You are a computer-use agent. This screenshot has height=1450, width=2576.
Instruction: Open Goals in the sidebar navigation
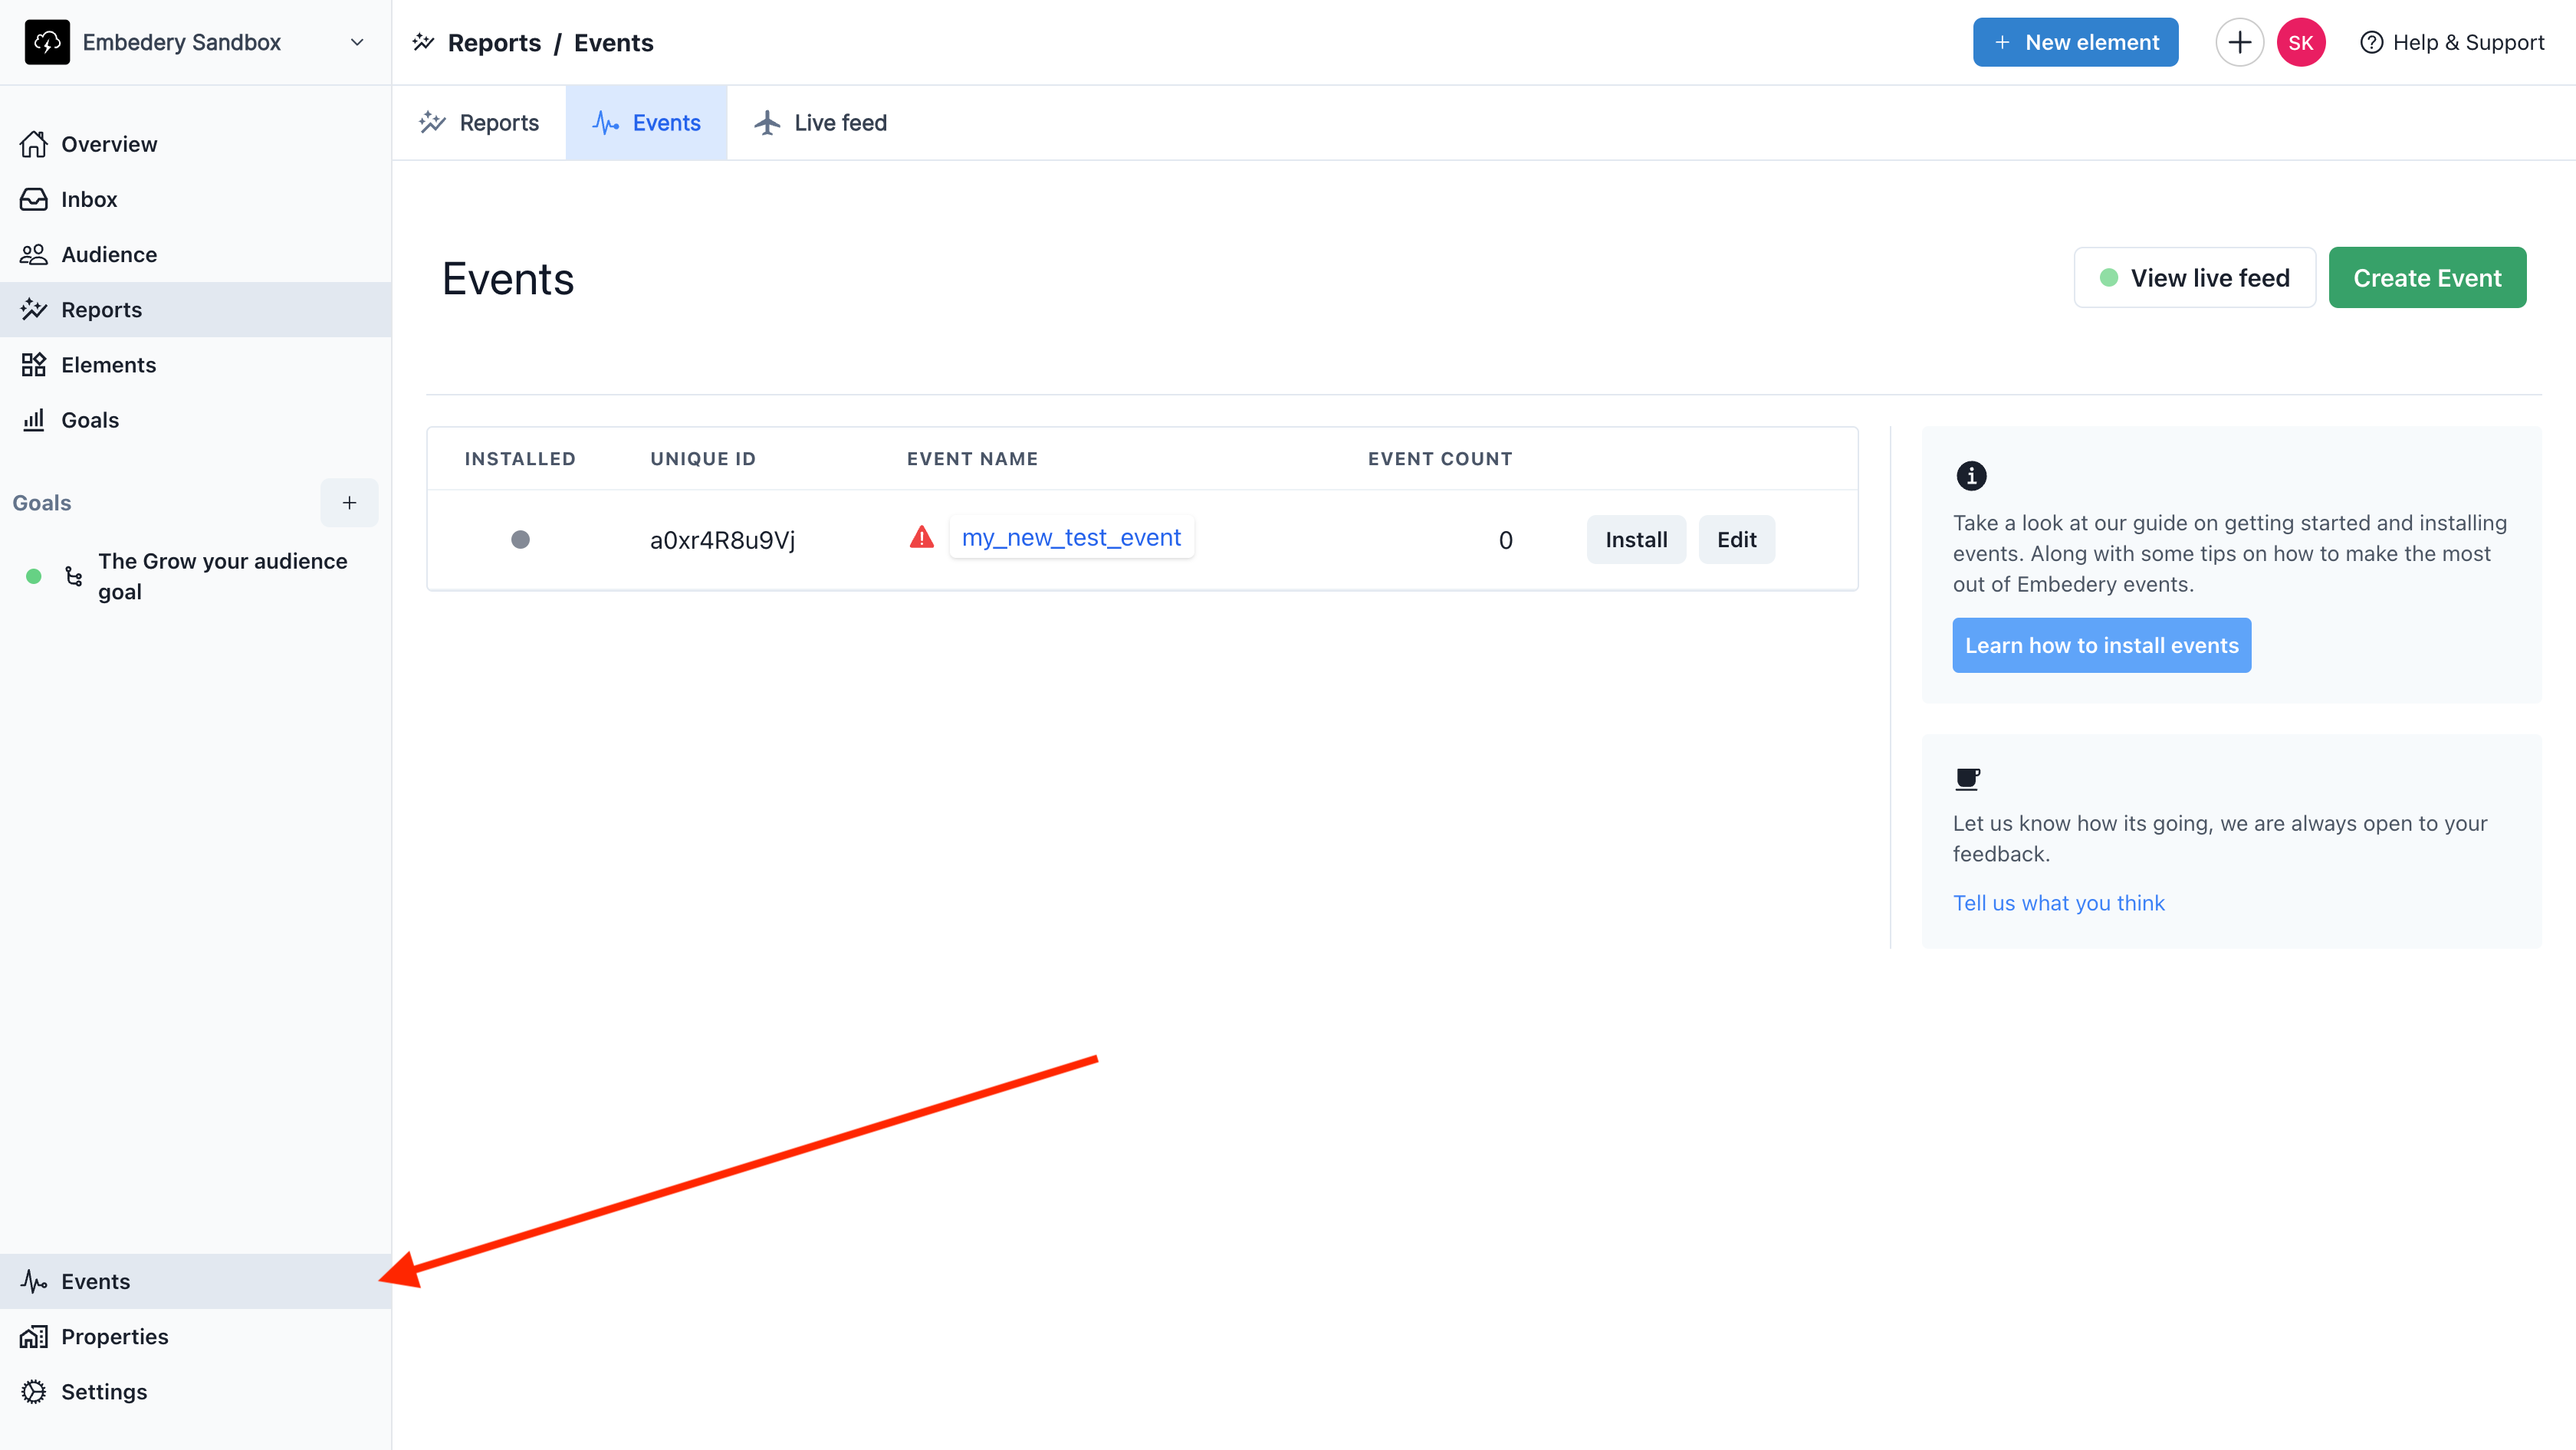195,420
